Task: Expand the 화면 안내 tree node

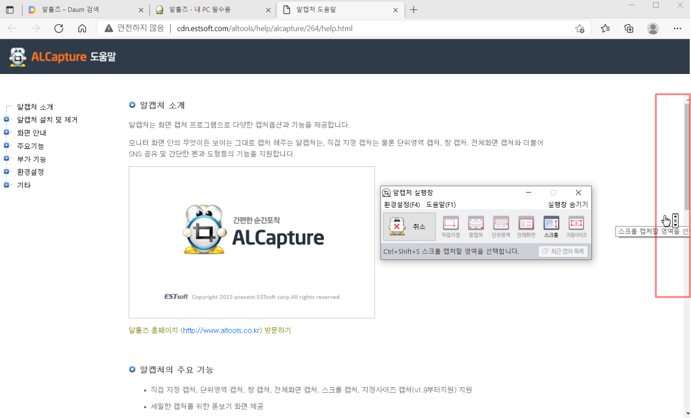Action: 7,133
